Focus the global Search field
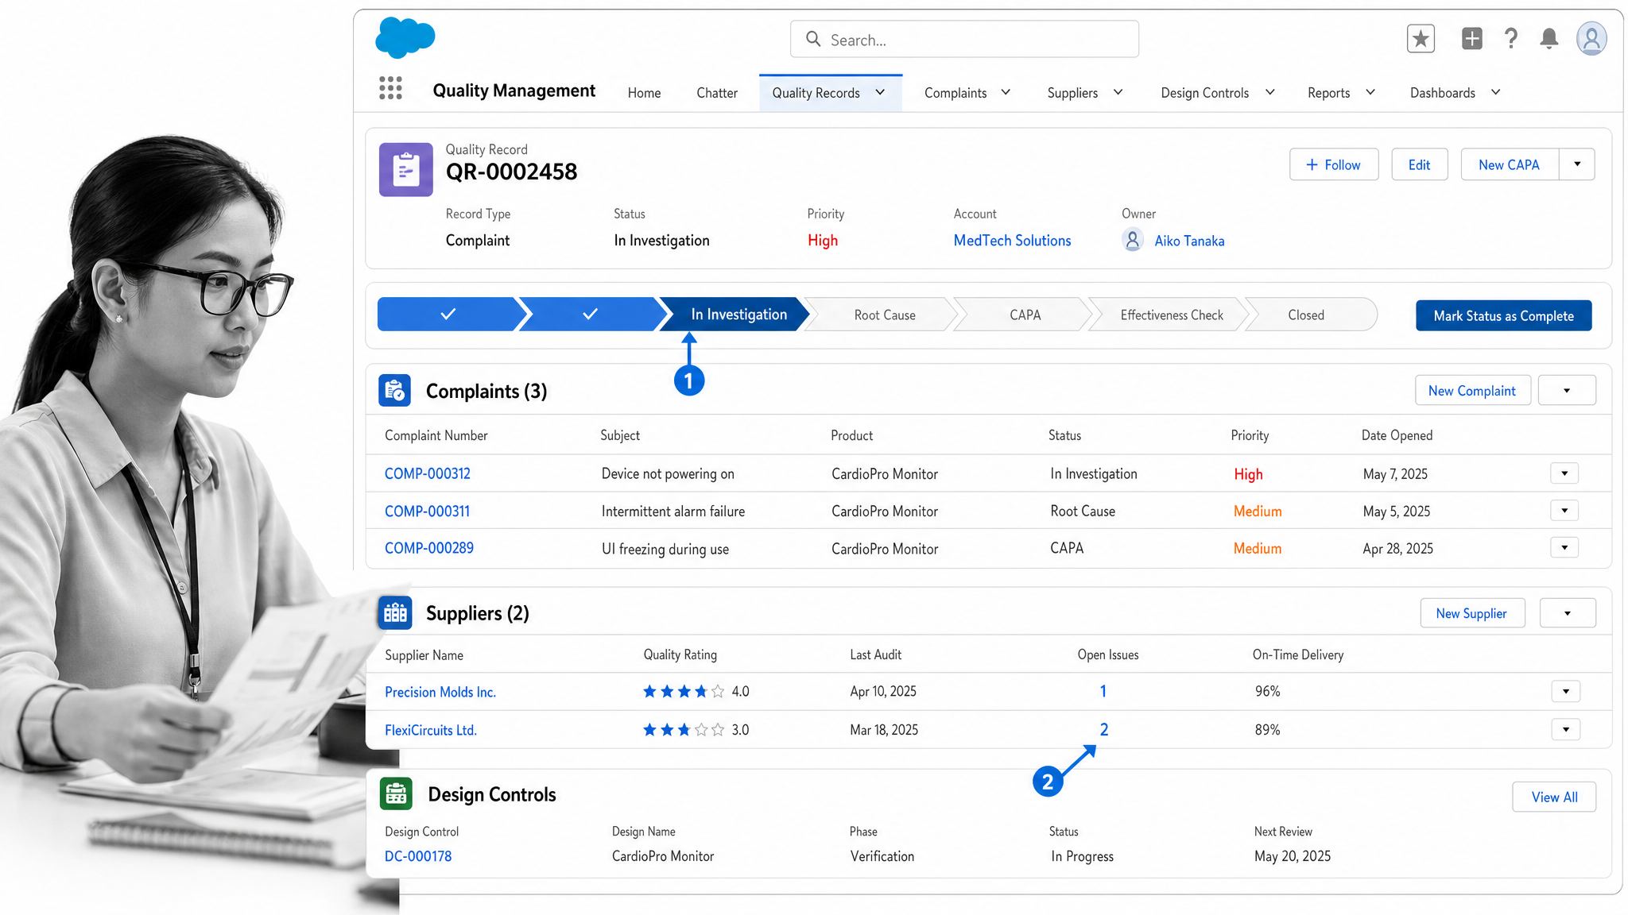The image size is (1628, 915). coord(964,39)
